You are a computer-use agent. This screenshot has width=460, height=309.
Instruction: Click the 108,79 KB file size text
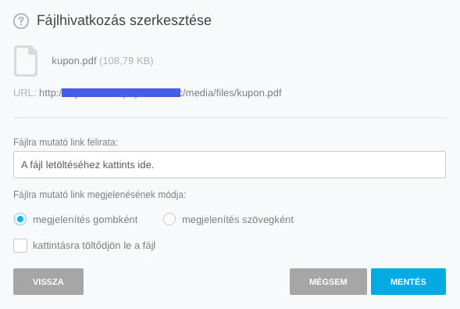pyautogui.click(x=127, y=61)
